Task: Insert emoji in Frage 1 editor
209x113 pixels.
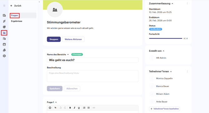Action: click(x=50, y=108)
